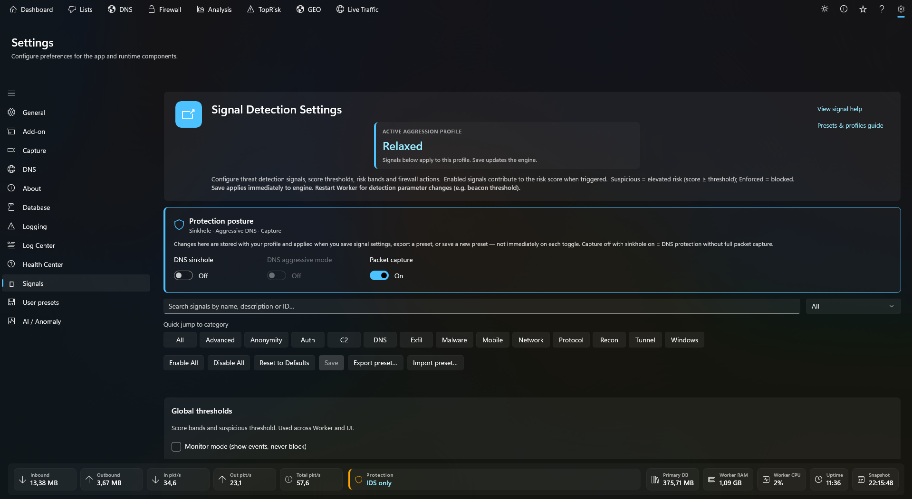Image resolution: width=912 pixels, height=499 pixels.
Task: Open the Dashboard menu
Action: point(31,9)
